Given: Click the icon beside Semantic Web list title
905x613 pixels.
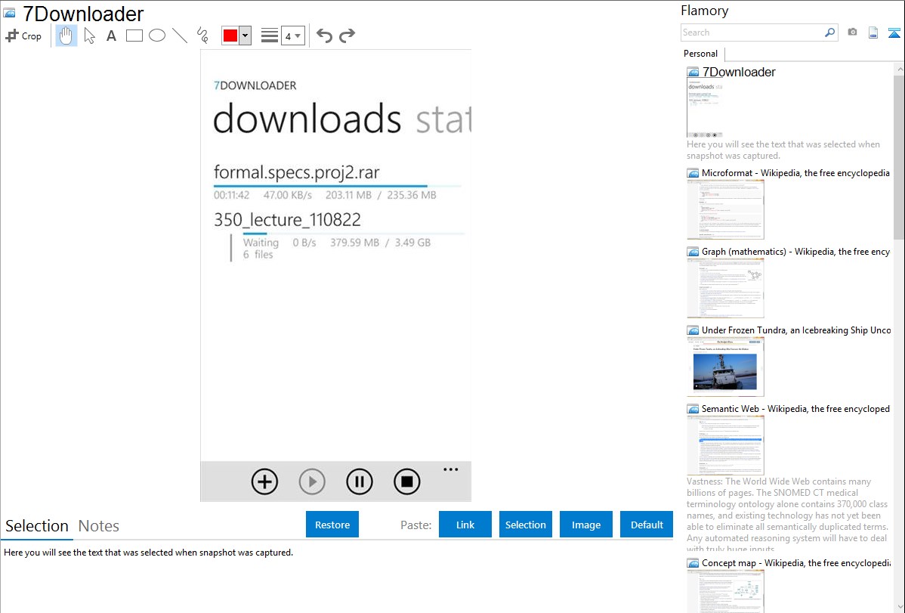Looking at the screenshot, I should 693,408.
